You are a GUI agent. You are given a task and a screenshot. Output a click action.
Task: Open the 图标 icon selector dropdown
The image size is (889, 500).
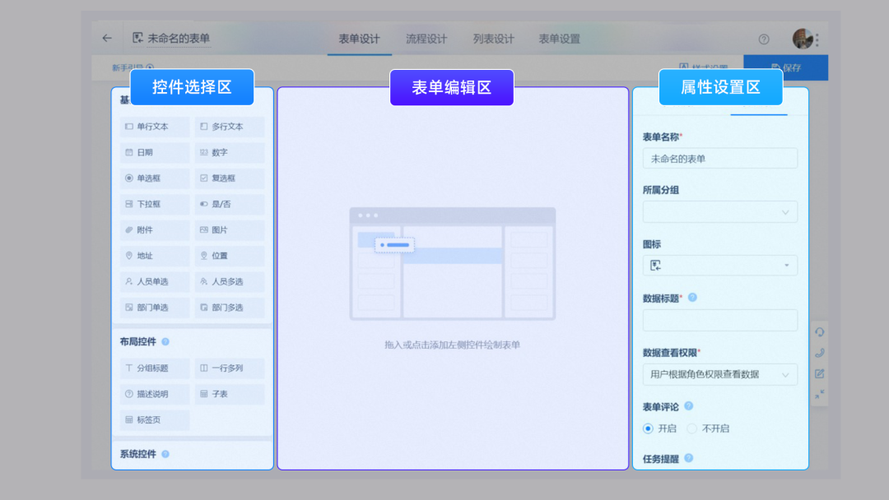719,265
